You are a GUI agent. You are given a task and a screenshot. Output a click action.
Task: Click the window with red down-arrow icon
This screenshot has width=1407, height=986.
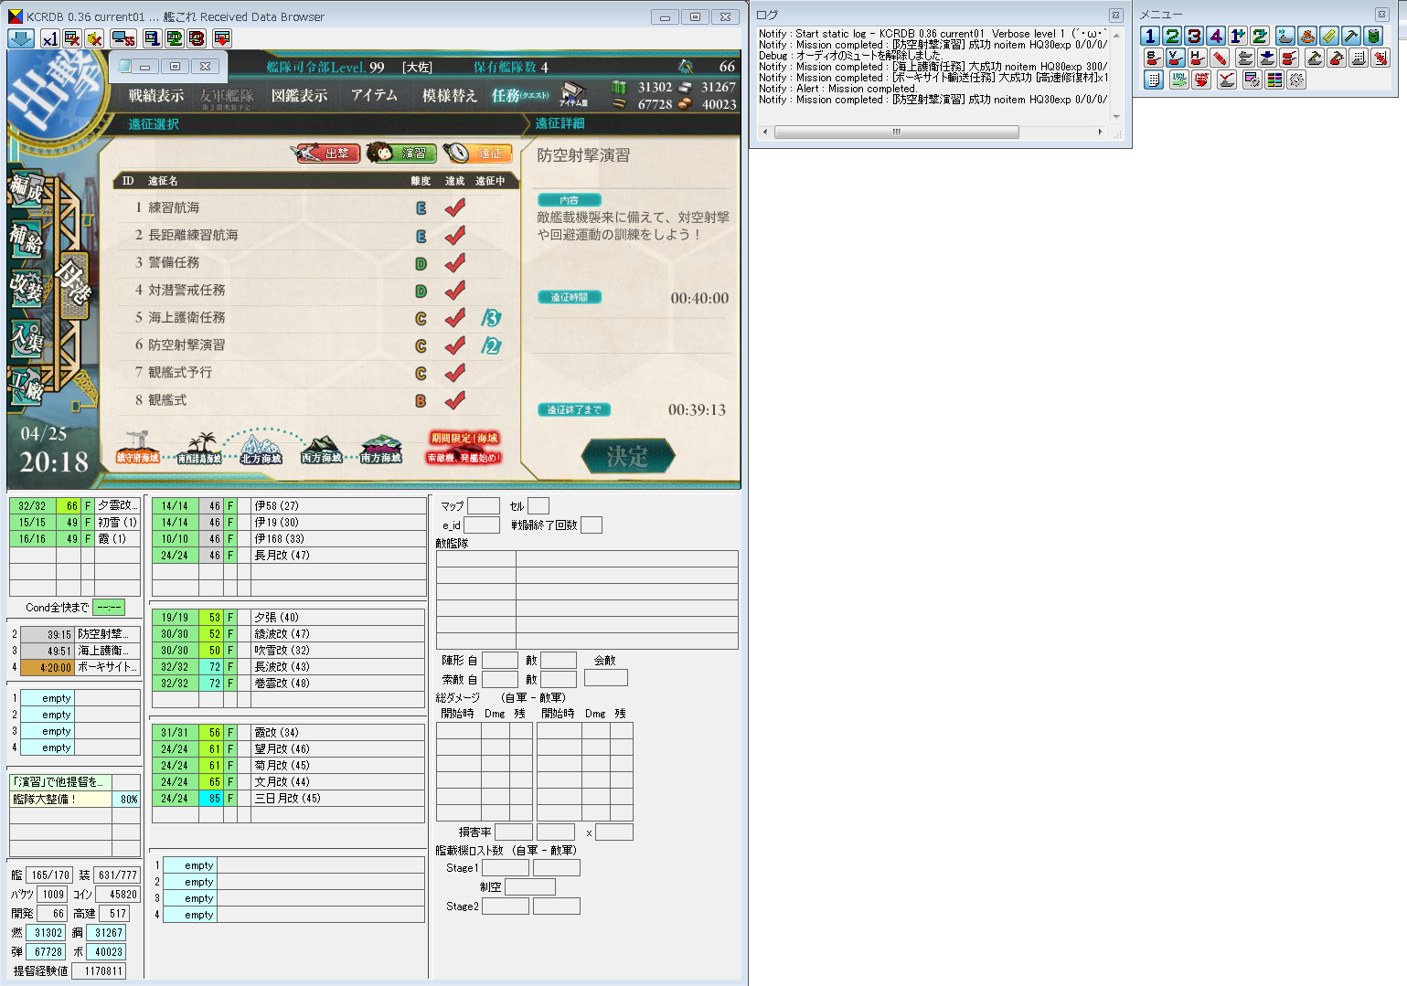(x=221, y=38)
